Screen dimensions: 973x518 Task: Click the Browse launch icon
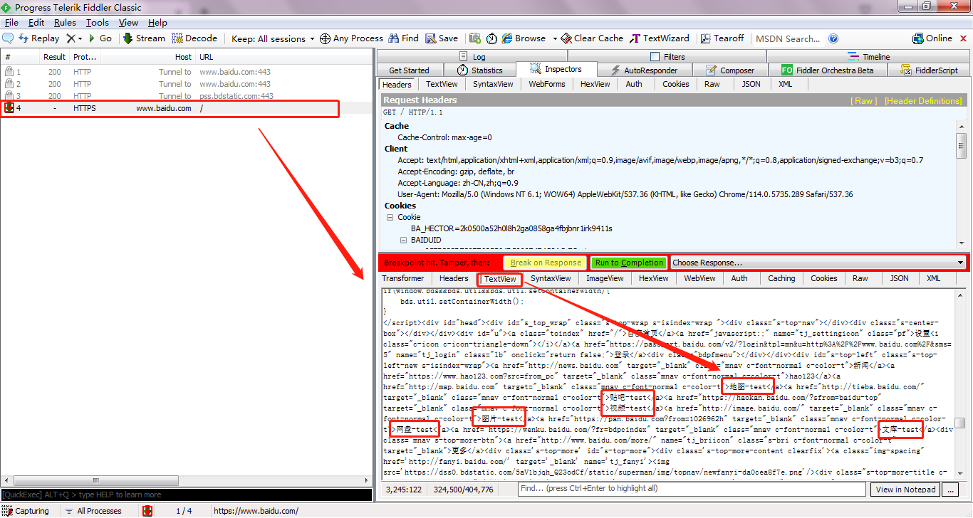tap(507, 38)
